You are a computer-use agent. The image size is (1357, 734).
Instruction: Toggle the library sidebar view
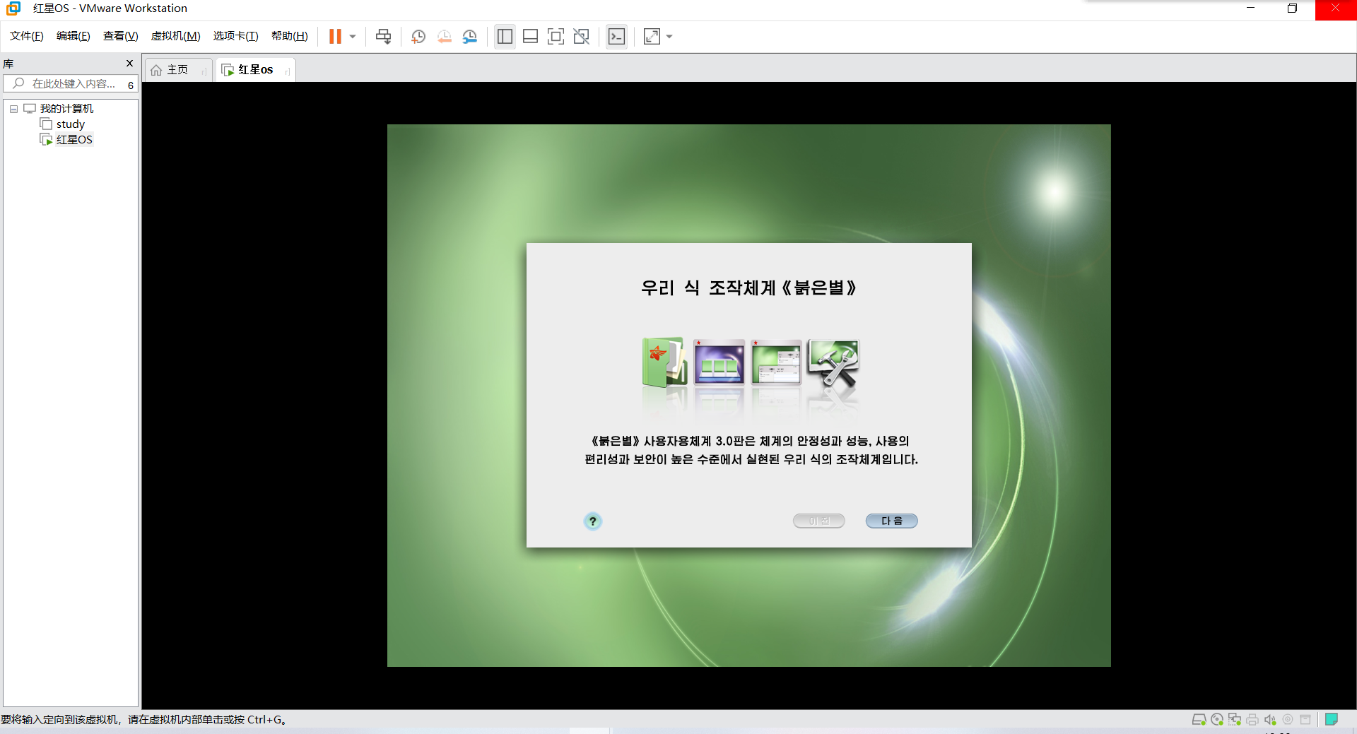click(x=505, y=37)
